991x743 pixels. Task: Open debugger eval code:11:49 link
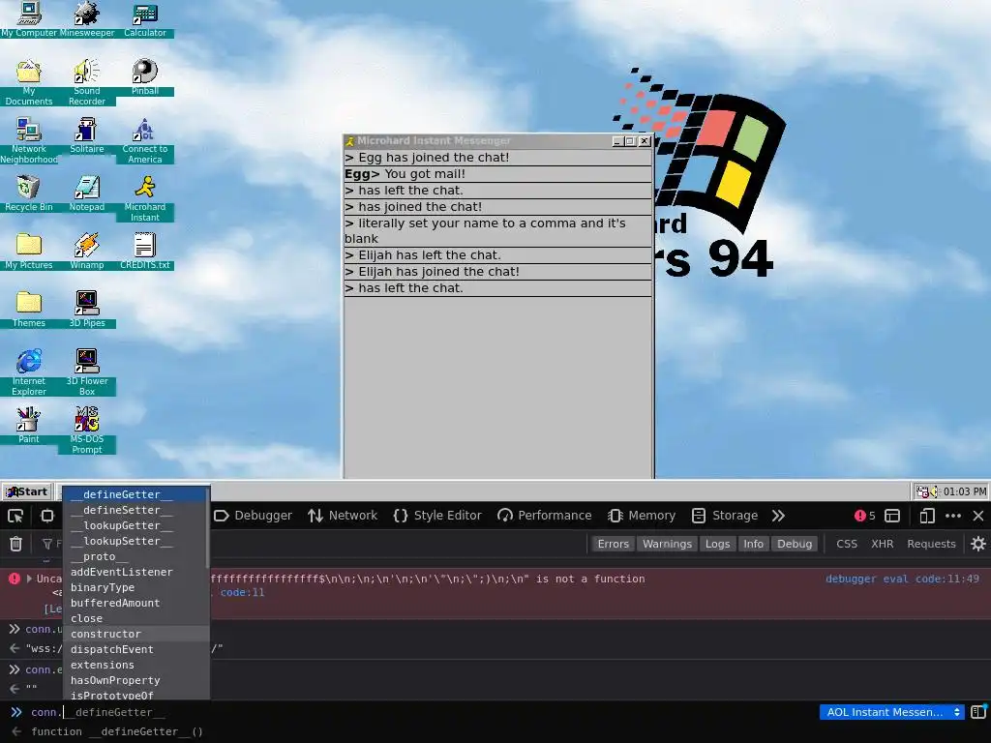click(x=902, y=579)
